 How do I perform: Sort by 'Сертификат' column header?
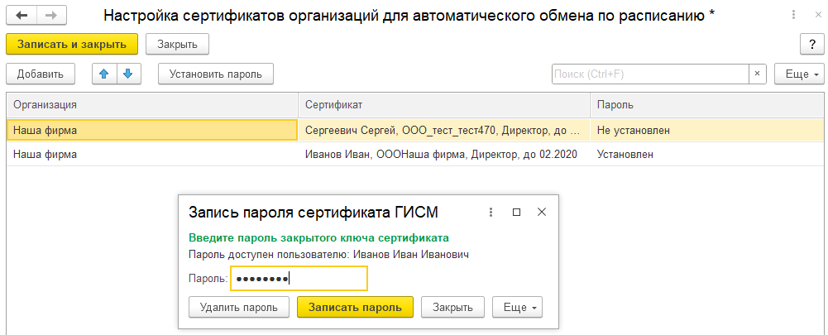click(443, 105)
